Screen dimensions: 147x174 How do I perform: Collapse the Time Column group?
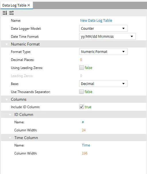click(x=10, y=138)
